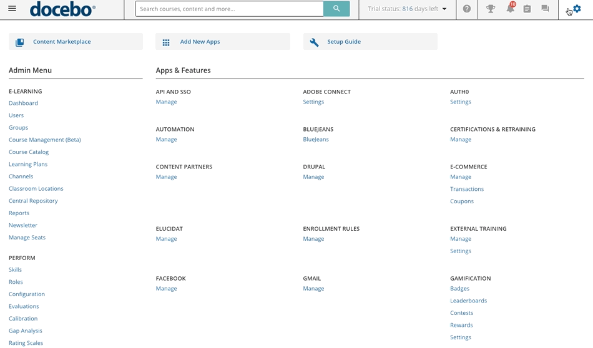Screen dimensions: 593x348
Task: Click Manage under API and SSO
Action: pyautogui.click(x=166, y=102)
